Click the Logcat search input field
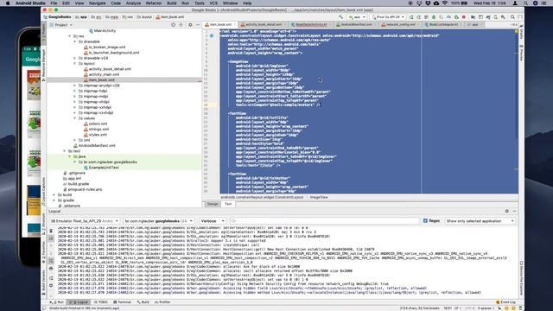553x311 pixels. click(x=325, y=221)
